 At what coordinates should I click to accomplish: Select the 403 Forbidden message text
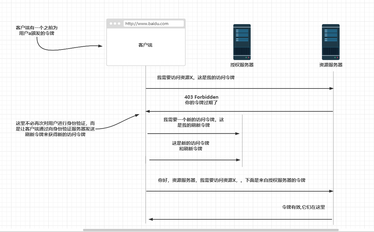pyautogui.click(x=201, y=97)
